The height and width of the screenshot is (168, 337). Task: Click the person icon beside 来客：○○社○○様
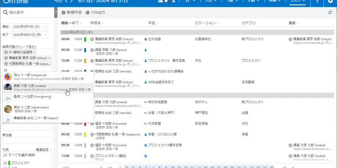146,134
